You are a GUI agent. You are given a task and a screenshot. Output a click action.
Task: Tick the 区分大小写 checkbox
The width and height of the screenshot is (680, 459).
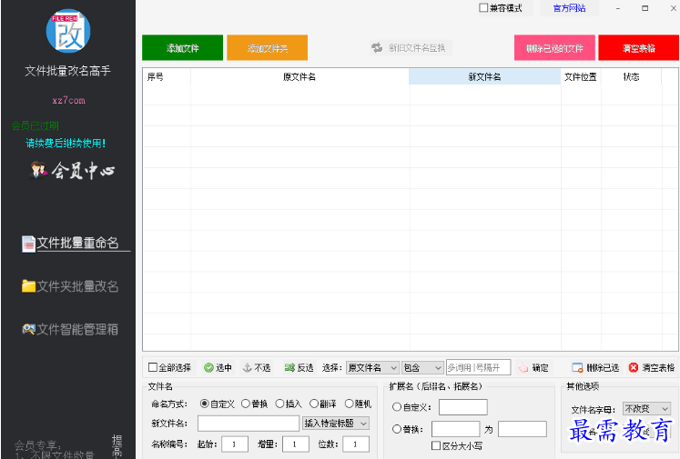436,445
